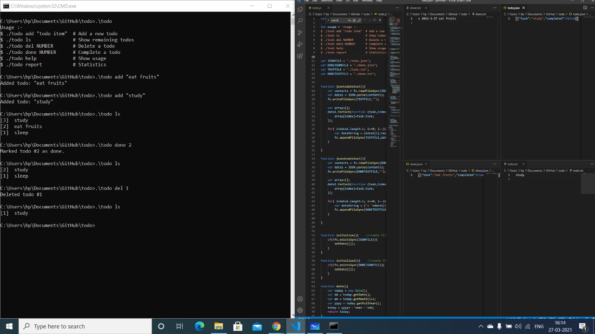595x334 pixels.
Task: Click 'Marked todo #2 as done.' in CMD
Action: [x=32, y=151]
